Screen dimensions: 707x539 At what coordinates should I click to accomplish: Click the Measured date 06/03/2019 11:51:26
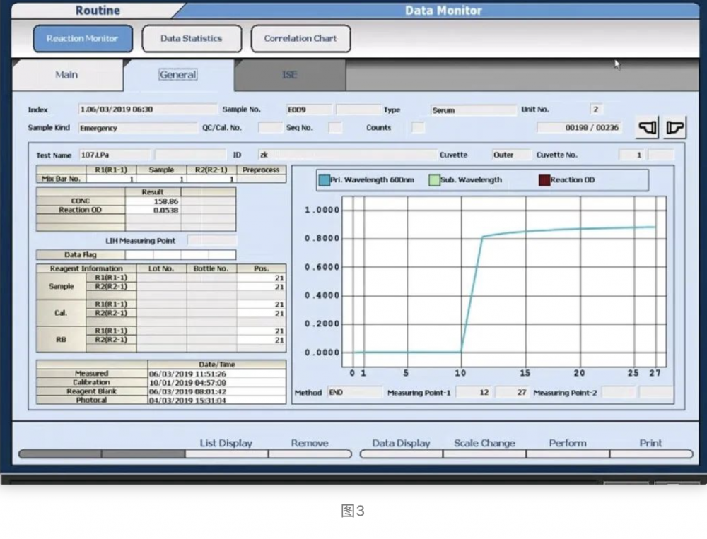point(216,374)
